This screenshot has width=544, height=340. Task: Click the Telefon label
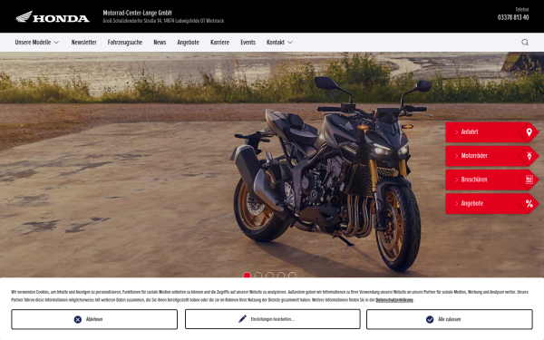(522, 9)
